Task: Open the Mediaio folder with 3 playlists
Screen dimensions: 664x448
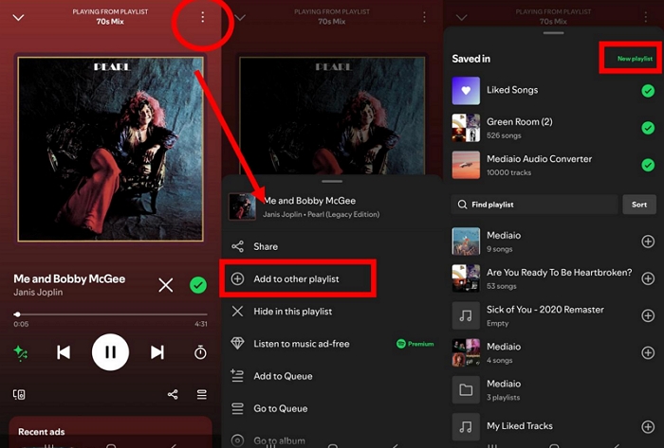Action: tap(554, 389)
